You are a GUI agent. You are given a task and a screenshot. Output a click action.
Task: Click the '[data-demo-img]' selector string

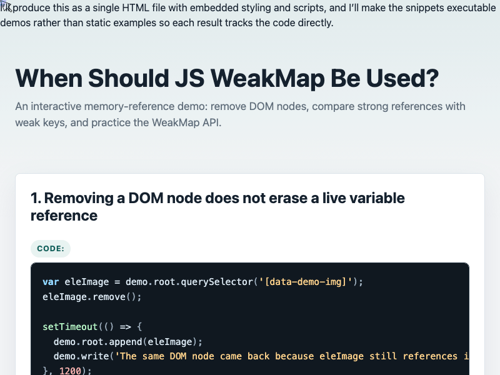tap(306, 282)
